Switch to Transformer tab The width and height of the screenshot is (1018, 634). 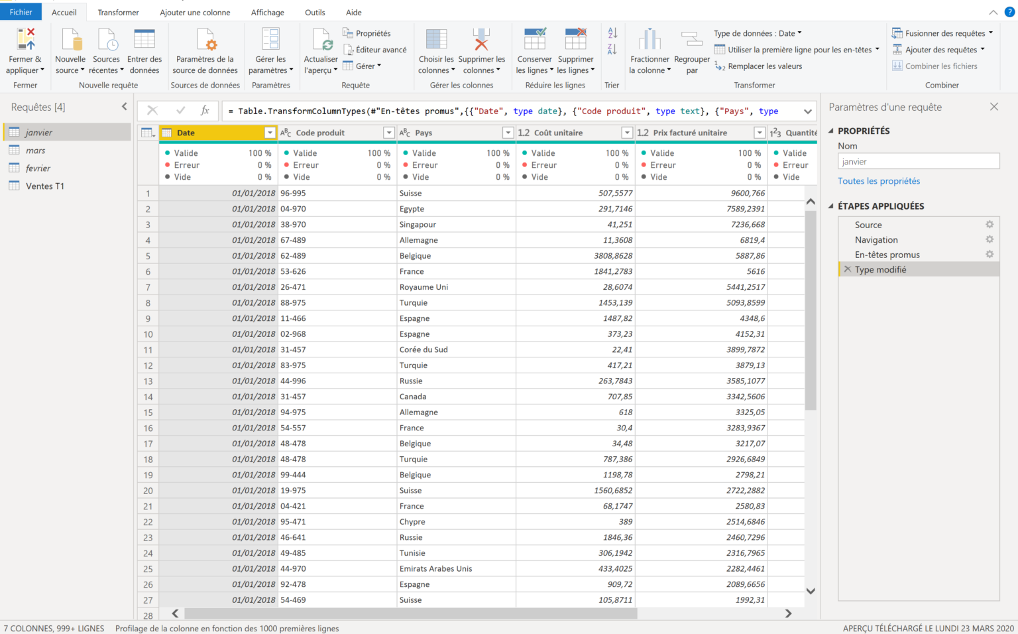tap(118, 12)
